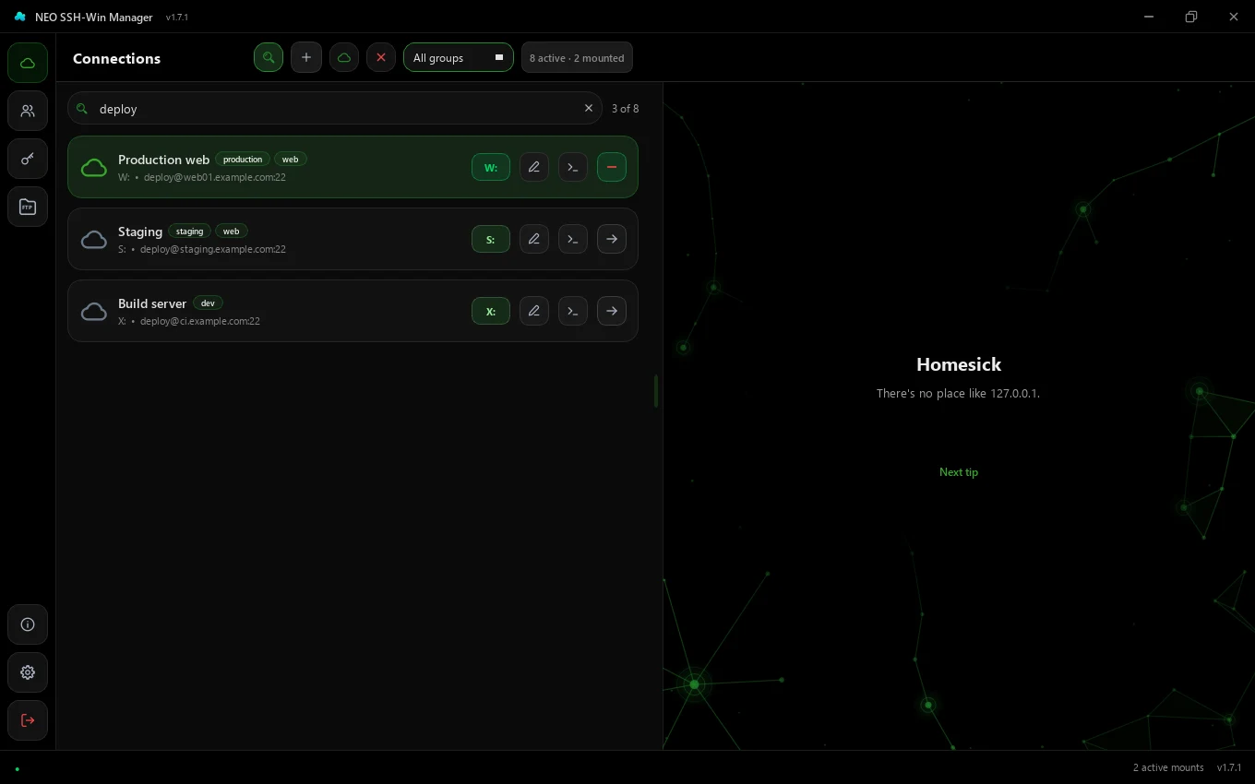Open terminal for Build server
This screenshot has height=784, width=1255.
point(573,311)
